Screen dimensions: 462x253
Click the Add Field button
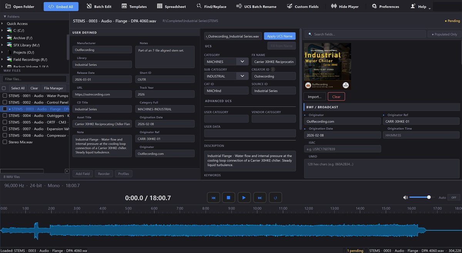click(x=83, y=174)
